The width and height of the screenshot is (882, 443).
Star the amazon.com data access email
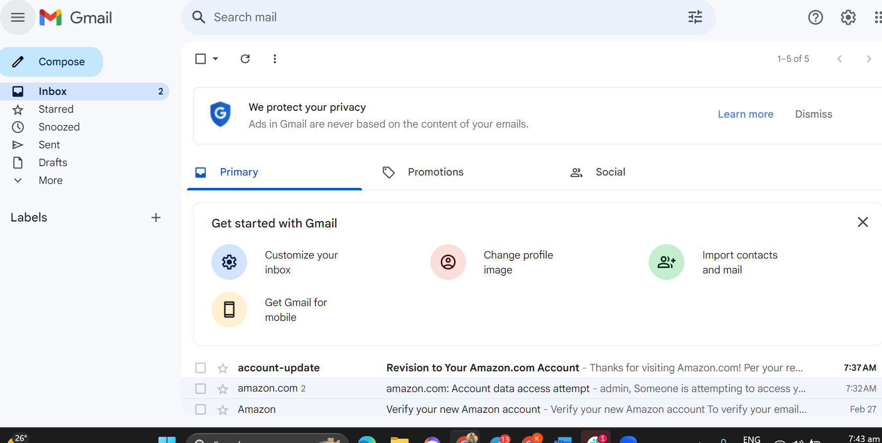pyautogui.click(x=223, y=389)
